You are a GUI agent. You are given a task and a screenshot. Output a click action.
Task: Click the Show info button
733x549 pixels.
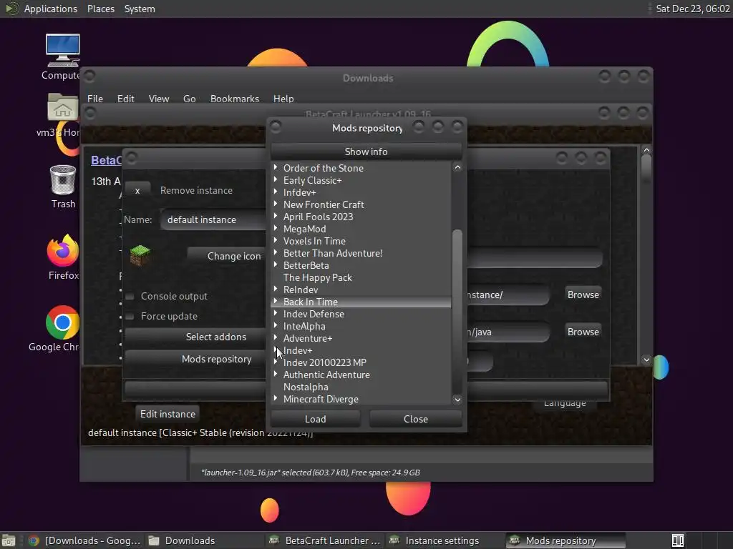[x=366, y=152]
